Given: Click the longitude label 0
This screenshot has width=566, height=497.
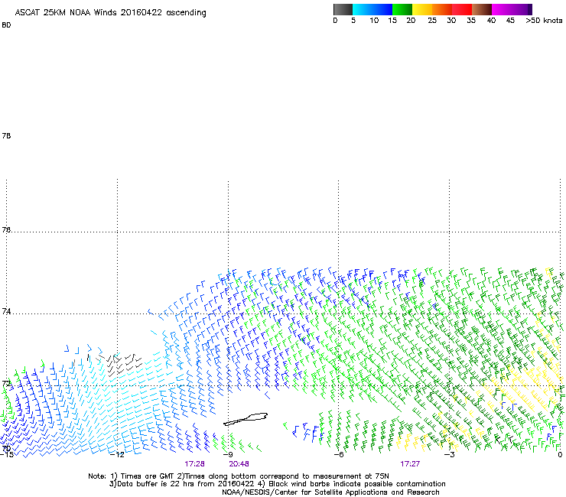Looking at the screenshot, I should click(x=560, y=455).
